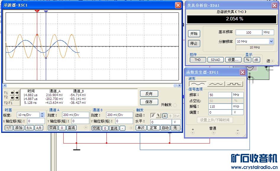Click the 振幅 amplitude input field
280x171 pixels.
pos(220,106)
